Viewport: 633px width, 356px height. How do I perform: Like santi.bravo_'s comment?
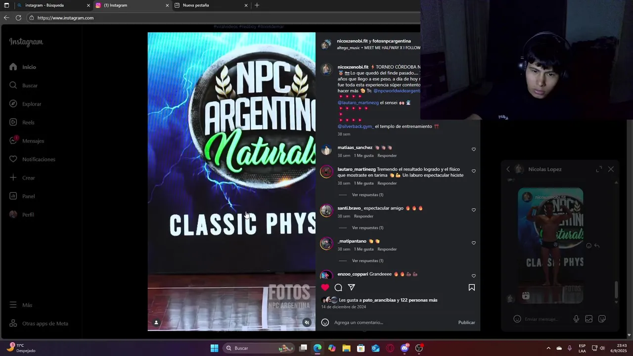[474, 210]
